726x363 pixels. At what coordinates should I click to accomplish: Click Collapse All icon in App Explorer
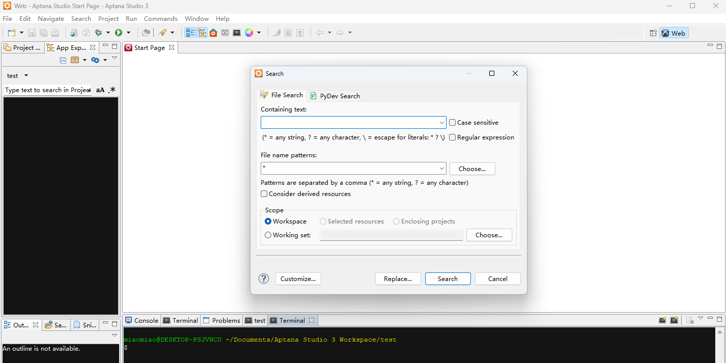pos(63,60)
